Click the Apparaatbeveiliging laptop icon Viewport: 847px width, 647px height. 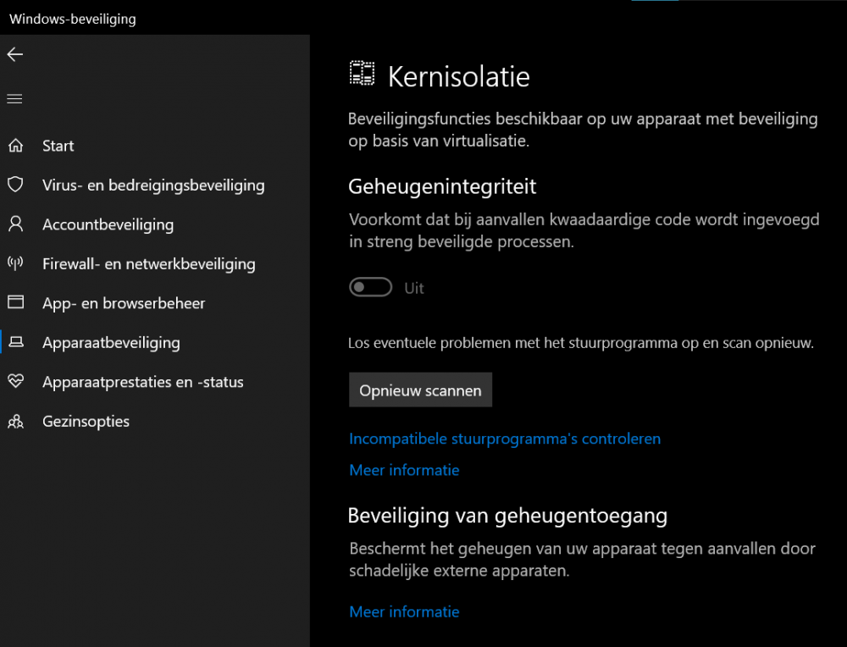pyautogui.click(x=15, y=342)
